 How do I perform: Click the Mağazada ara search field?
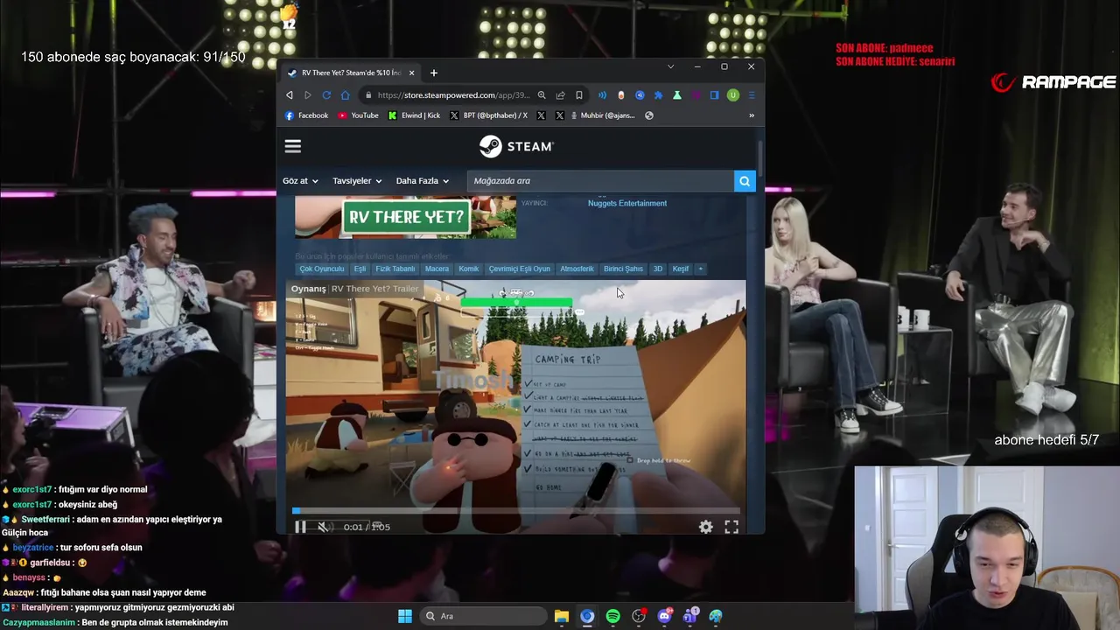[x=600, y=181]
